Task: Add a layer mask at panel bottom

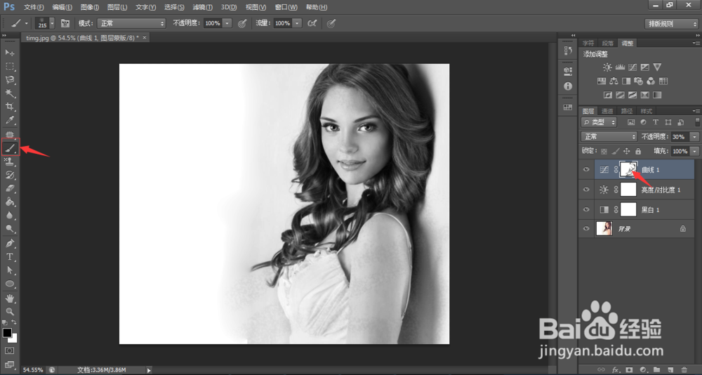Action: point(630,369)
